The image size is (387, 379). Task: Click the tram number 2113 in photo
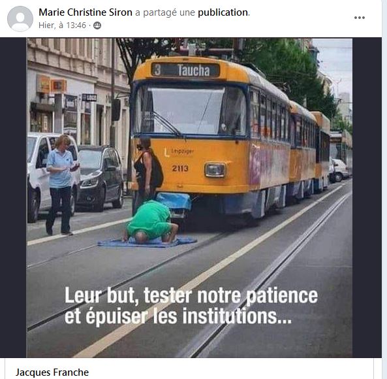point(180,169)
